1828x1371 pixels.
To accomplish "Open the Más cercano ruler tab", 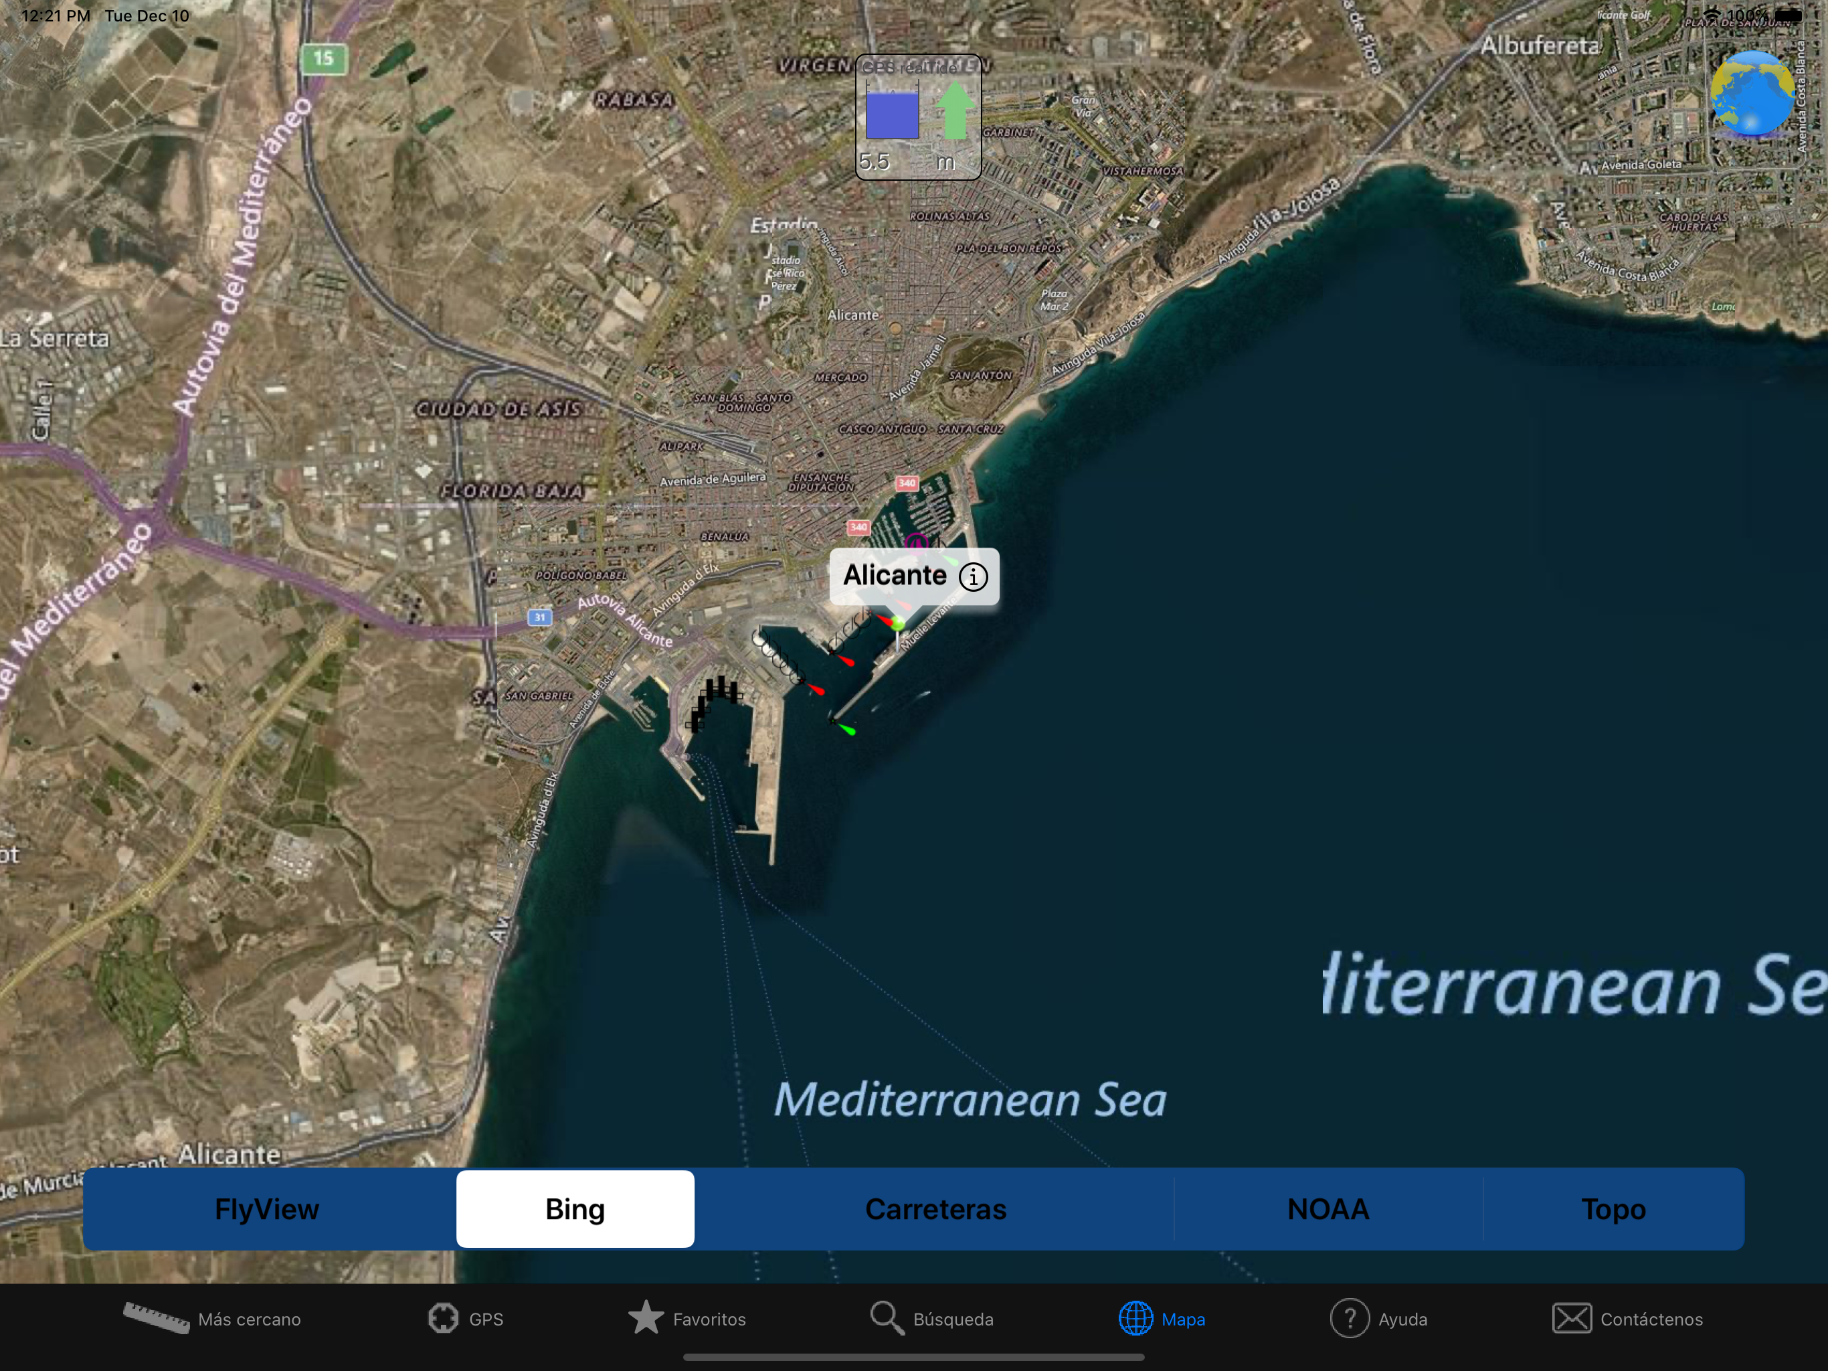I will (x=212, y=1319).
